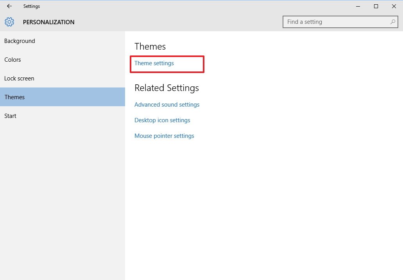Click the PERSONALIZATION header title
403x280 pixels.
(48, 22)
